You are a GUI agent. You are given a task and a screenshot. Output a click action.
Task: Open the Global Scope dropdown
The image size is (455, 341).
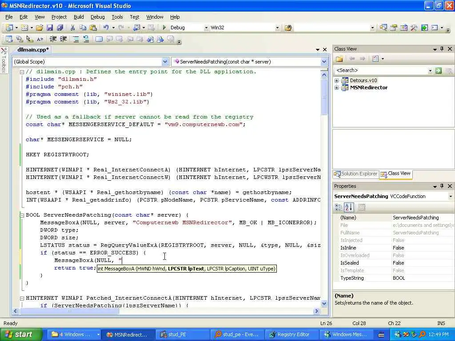[165, 62]
